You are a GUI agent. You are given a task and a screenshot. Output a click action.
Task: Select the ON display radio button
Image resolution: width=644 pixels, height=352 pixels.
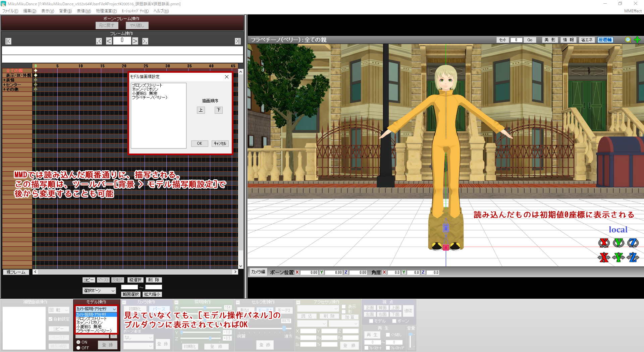click(78, 342)
